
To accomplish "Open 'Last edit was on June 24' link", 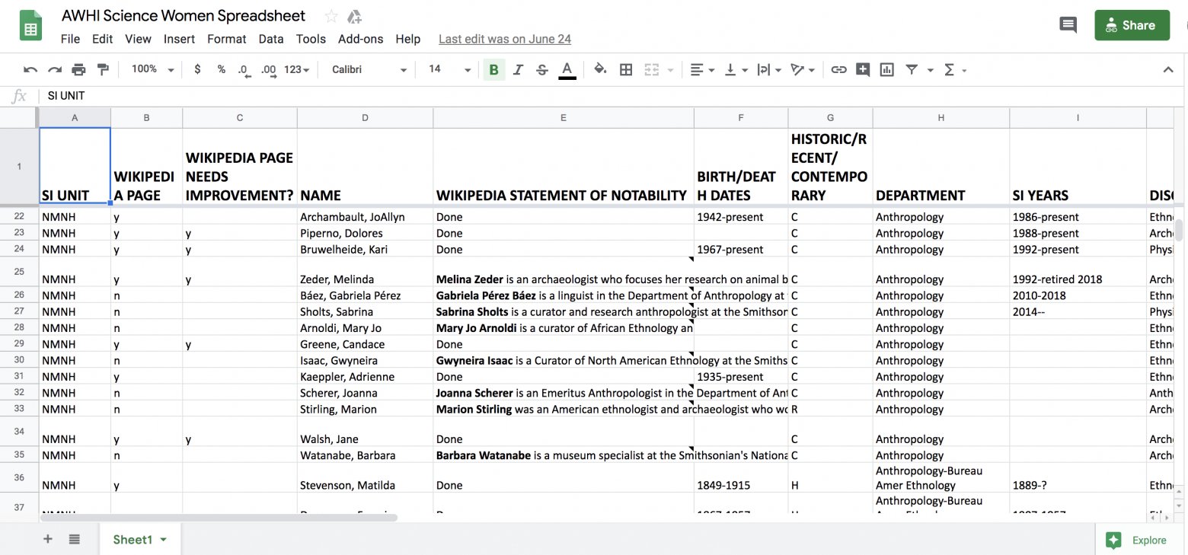I will pos(505,39).
